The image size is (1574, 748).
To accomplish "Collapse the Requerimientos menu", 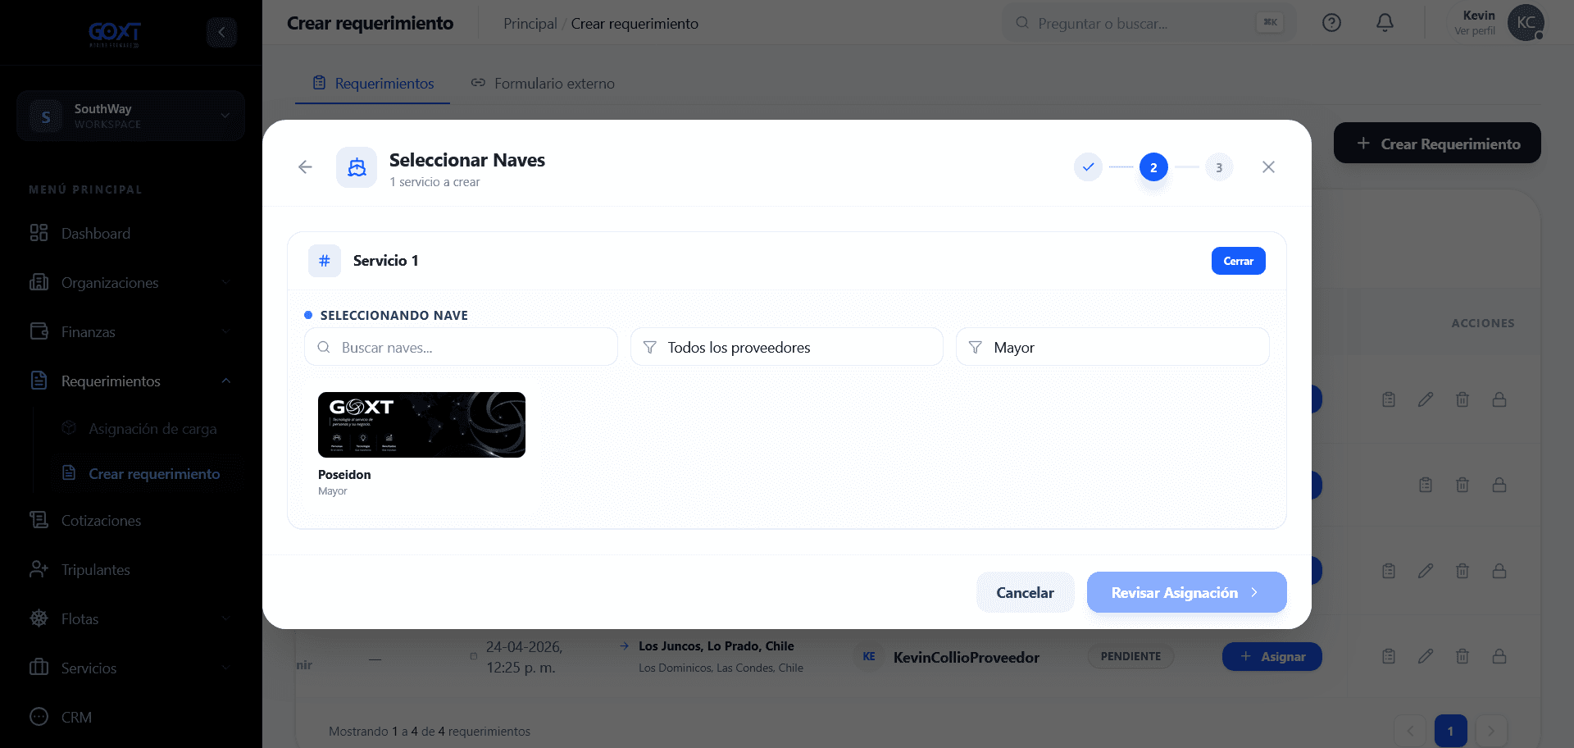I will pos(131,381).
